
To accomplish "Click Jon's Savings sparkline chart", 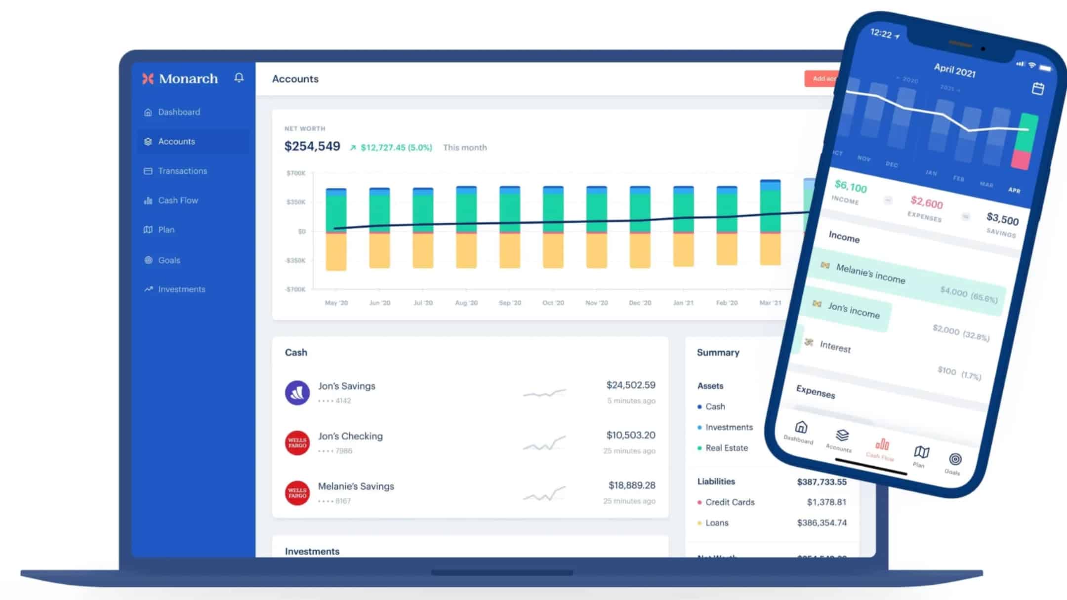I will click(544, 393).
